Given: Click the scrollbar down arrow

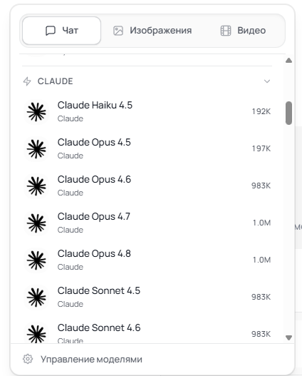Looking at the screenshot, I should click(x=288, y=337).
